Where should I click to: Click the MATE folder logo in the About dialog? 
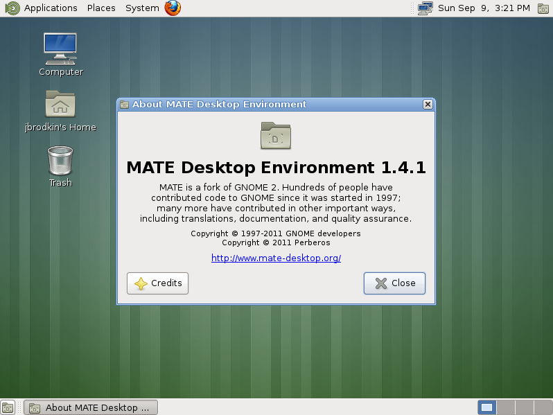pyautogui.click(x=276, y=135)
